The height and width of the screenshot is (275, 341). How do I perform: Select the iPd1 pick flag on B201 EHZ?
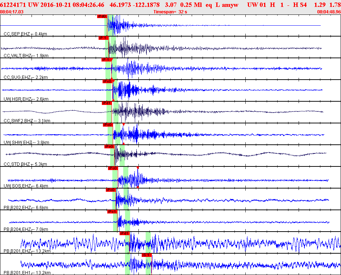125,233
